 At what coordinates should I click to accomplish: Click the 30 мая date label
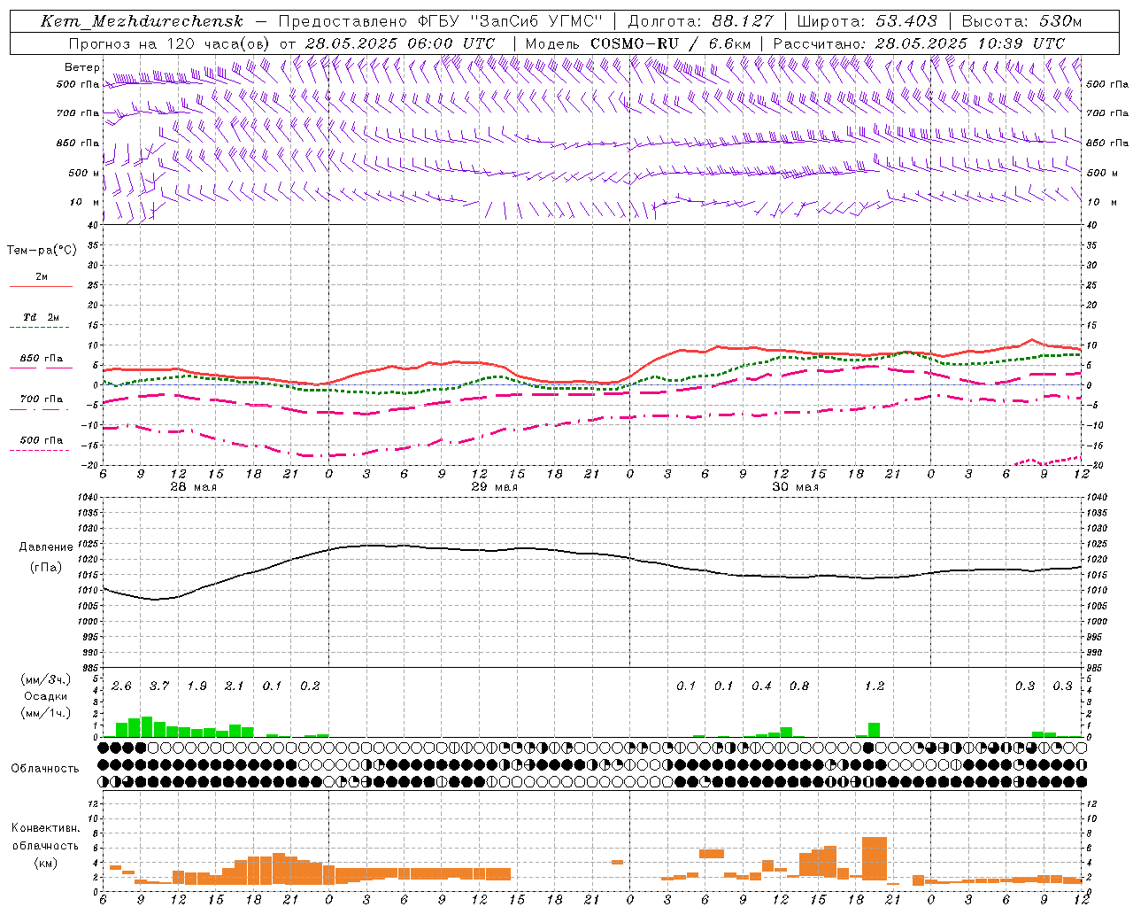[795, 487]
